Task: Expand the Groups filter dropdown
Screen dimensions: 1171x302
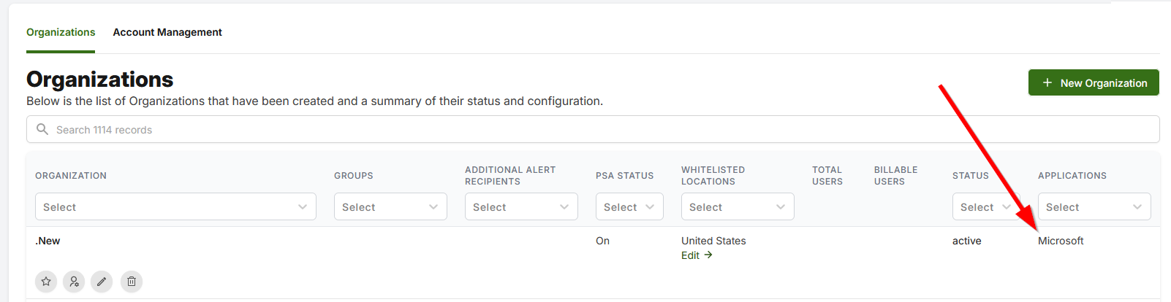Action: click(x=390, y=206)
